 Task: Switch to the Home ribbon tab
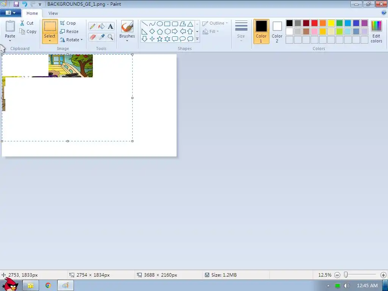(x=32, y=13)
